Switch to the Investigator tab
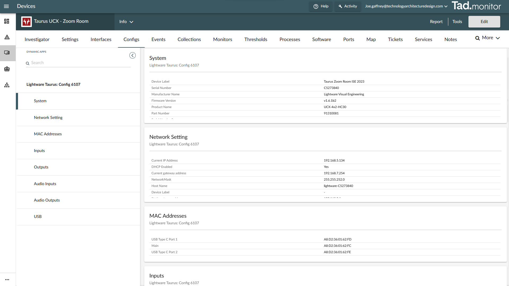 pos(37,39)
